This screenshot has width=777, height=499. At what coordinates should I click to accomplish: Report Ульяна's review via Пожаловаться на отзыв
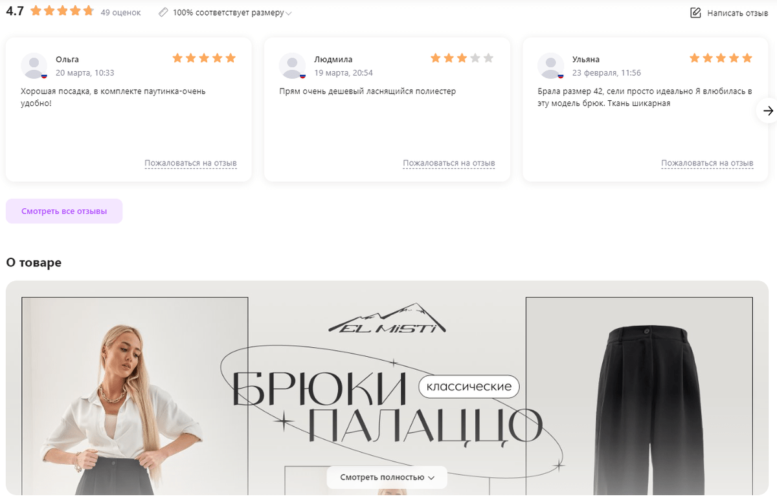coord(707,163)
